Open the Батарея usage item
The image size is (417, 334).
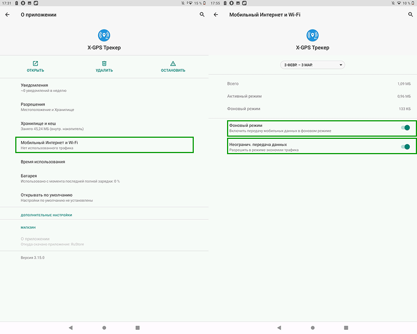point(104,178)
